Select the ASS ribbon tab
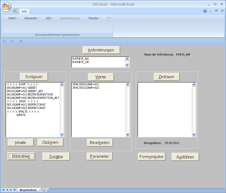Screen dimensions: 226x193 point(24,11)
